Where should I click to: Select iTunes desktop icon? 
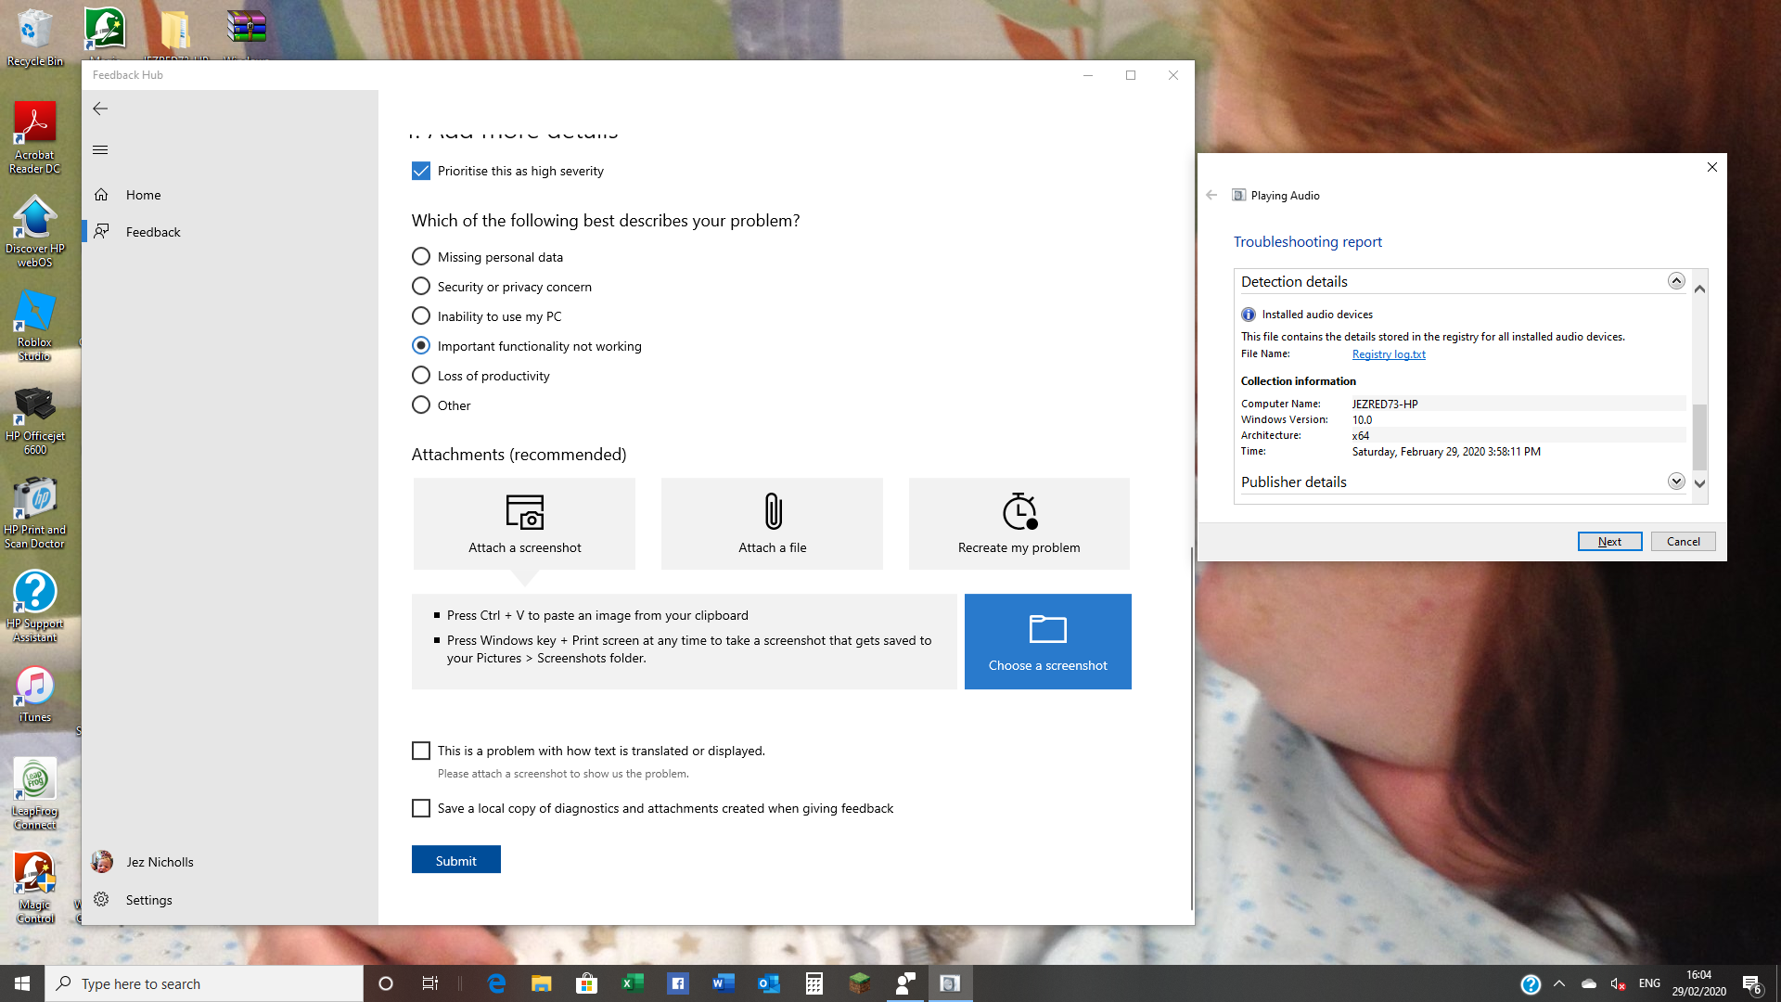(x=35, y=695)
